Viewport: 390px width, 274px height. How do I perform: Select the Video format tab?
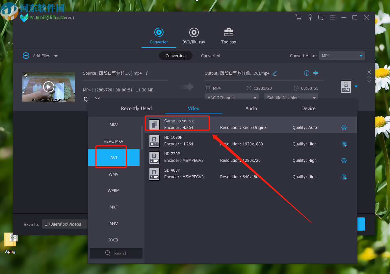point(194,109)
